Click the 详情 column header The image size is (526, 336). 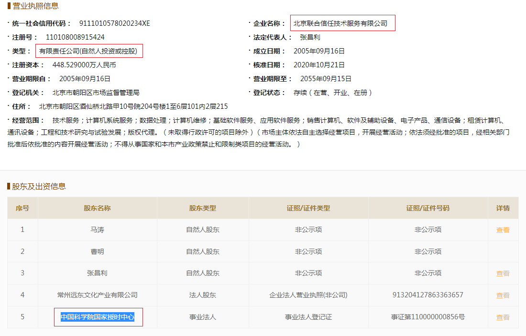pyautogui.click(x=503, y=208)
